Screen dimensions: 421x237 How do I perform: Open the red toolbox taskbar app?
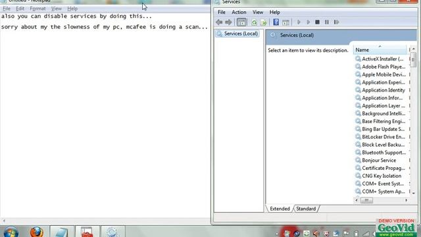tap(87, 232)
